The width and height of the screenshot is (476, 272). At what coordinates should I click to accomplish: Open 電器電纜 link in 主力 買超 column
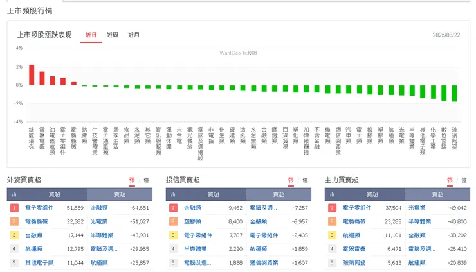[x=354, y=249]
